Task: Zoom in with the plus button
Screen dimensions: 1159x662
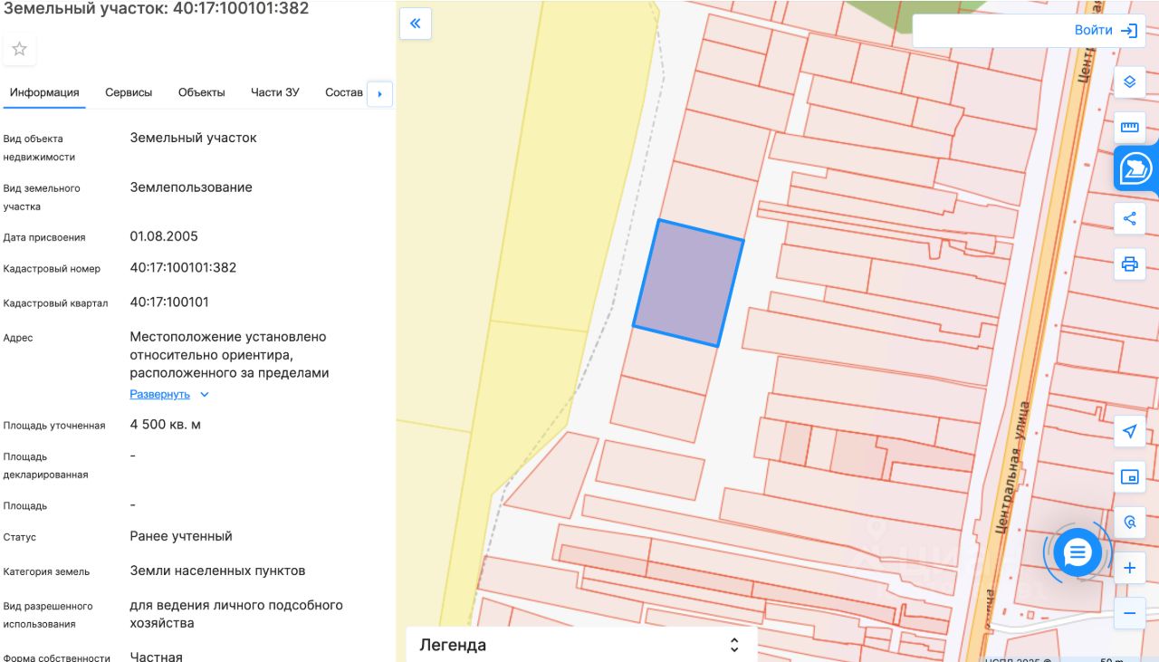Action: click(x=1129, y=569)
